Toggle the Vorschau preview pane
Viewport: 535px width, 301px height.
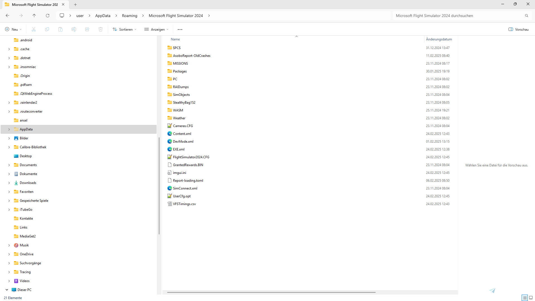(518, 29)
